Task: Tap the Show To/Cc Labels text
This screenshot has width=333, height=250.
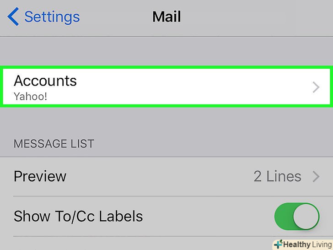Action: click(78, 216)
